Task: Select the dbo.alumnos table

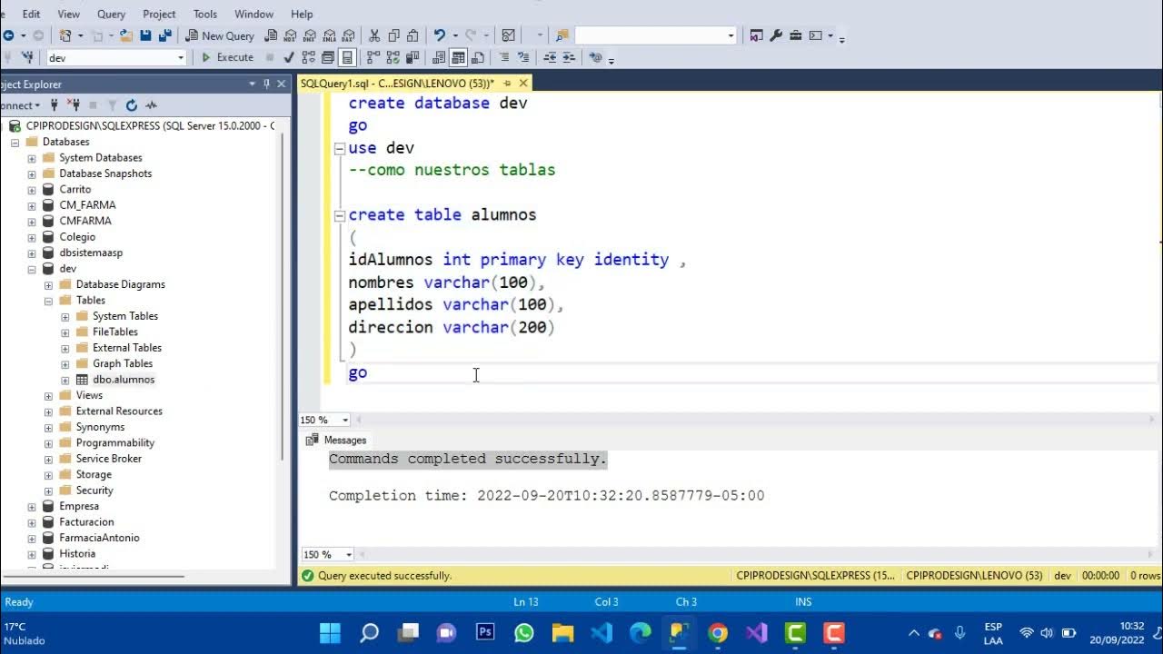Action: pyautogui.click(x=124, y=380)
